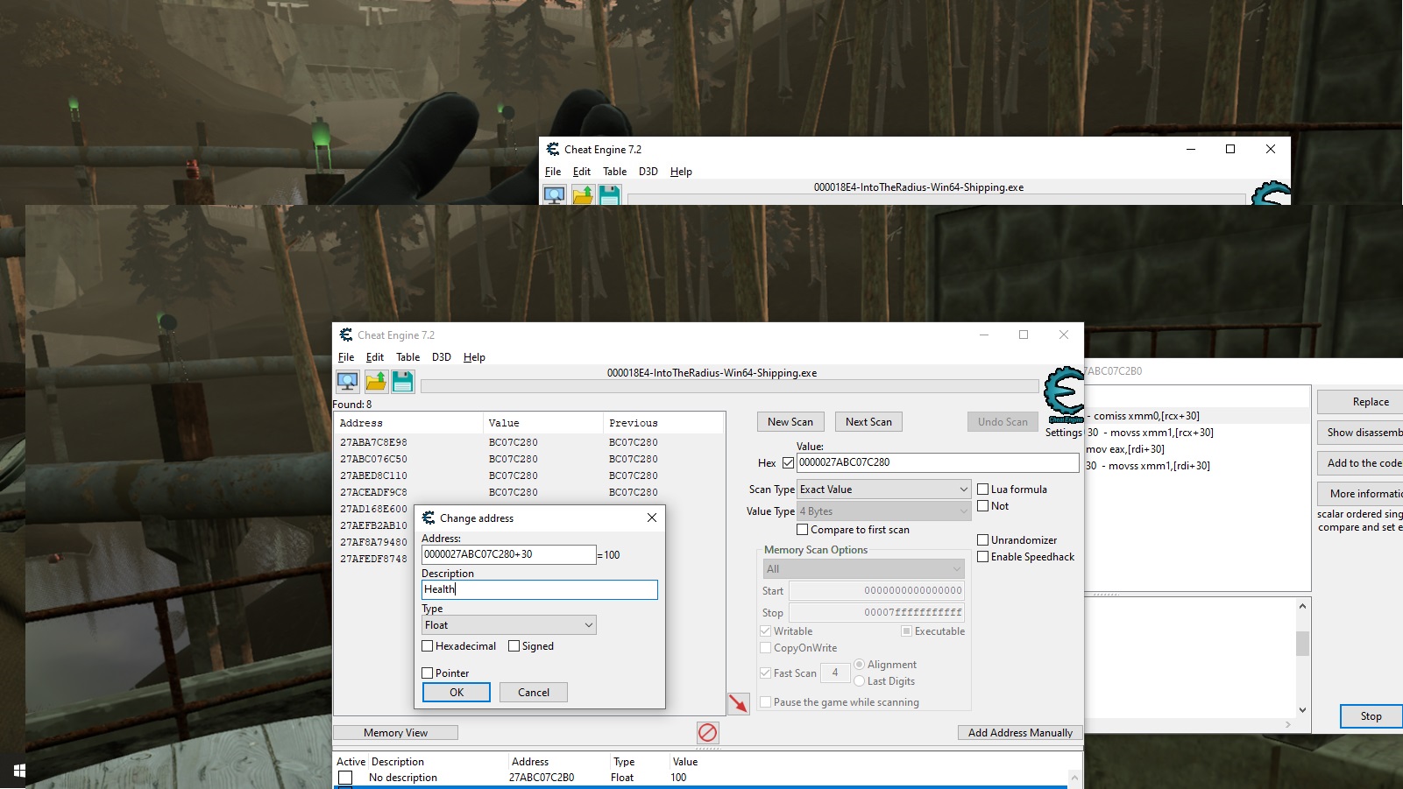Click the red arrow add-to-address-list icon
1403x789 pixels.
pyautogui.click(x=738, y=703)
